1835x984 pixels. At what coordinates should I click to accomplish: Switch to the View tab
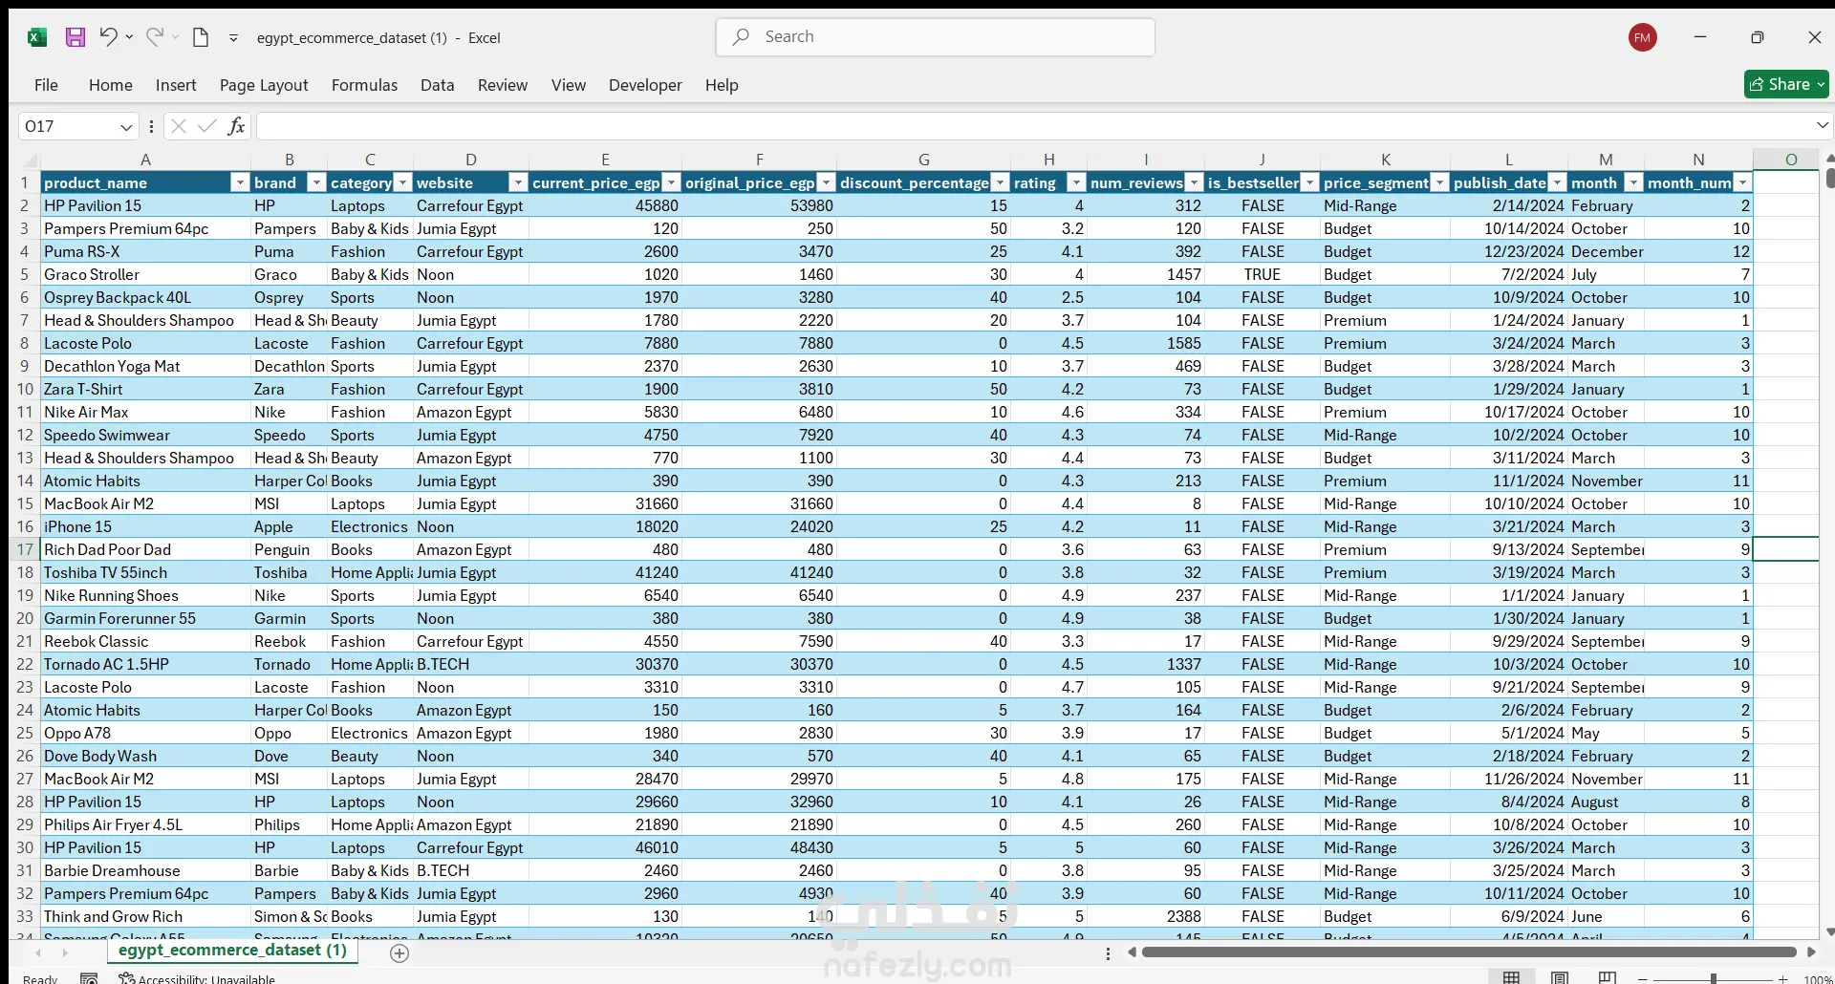coord(569,85)
